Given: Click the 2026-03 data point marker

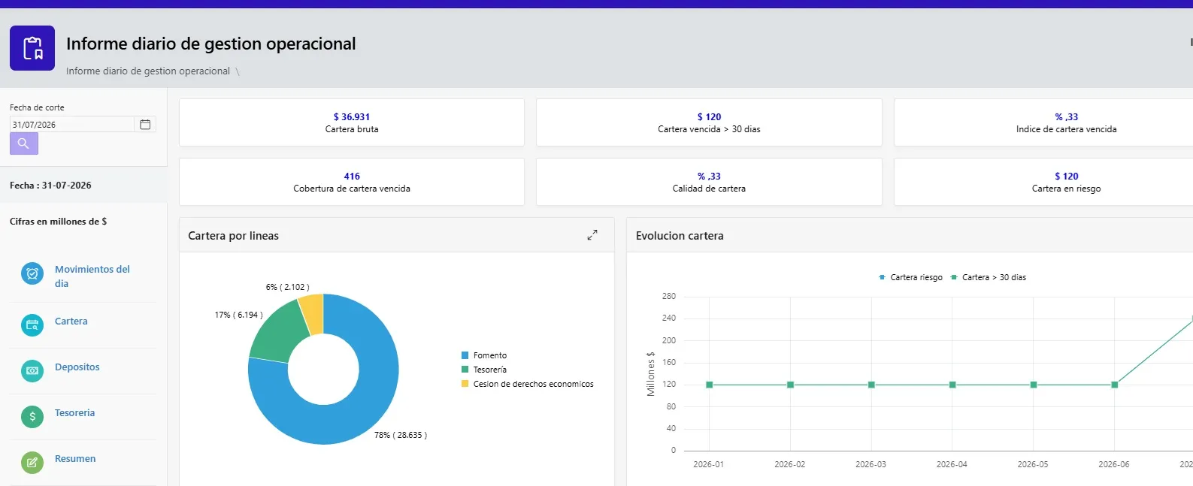Looking at the screenshot, I should pyautogui.click(x=871, y=385).
